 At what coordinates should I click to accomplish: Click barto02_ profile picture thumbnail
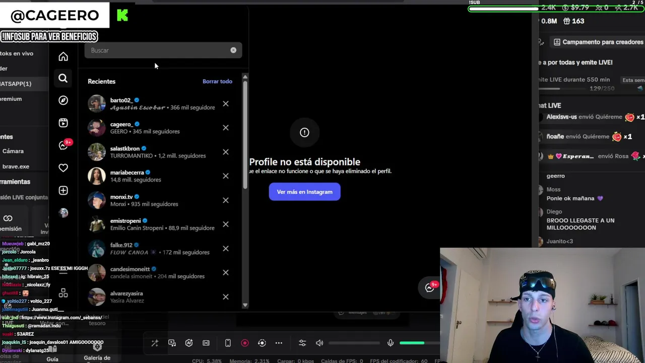coord(97,104)
